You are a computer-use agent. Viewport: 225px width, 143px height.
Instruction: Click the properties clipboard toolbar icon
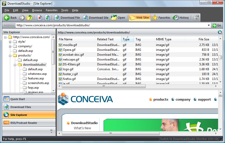point(196,18)
